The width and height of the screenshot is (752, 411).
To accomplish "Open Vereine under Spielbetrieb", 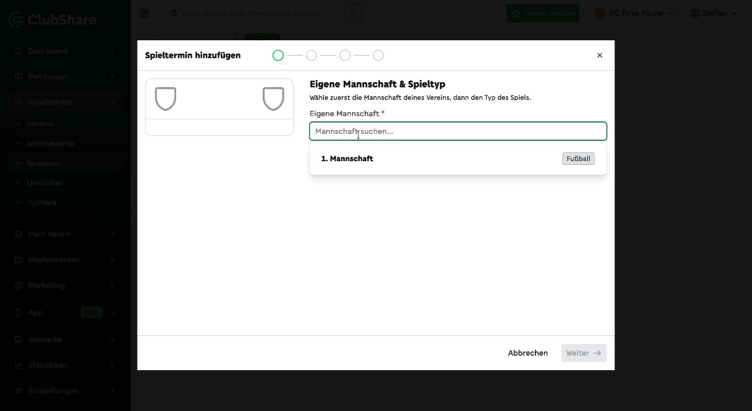I will [40, 124].
